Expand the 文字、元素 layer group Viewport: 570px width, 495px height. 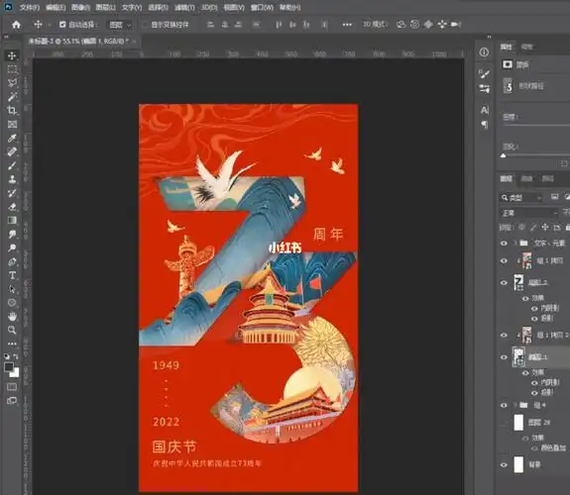pyautogui.click(x=514, y=243)
